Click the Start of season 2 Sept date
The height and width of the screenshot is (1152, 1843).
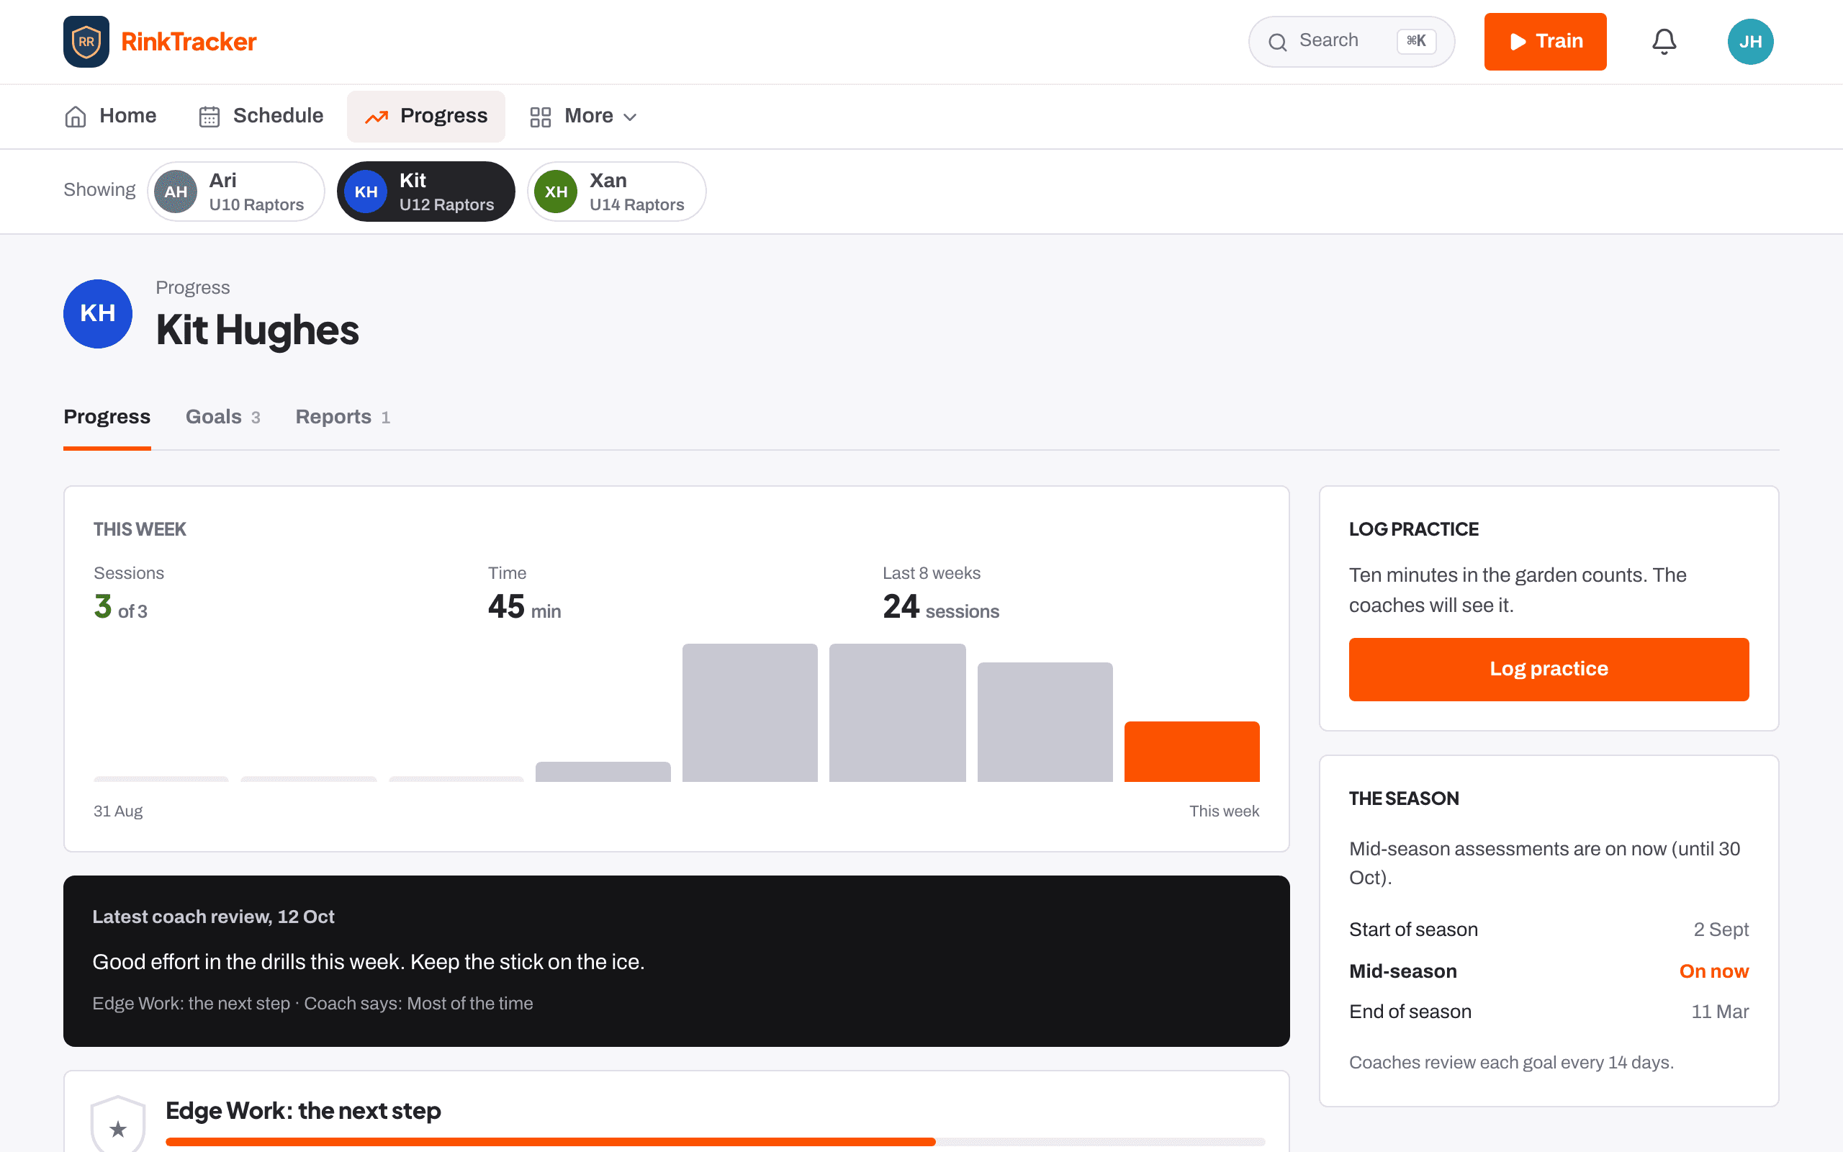pos(1721,929)
